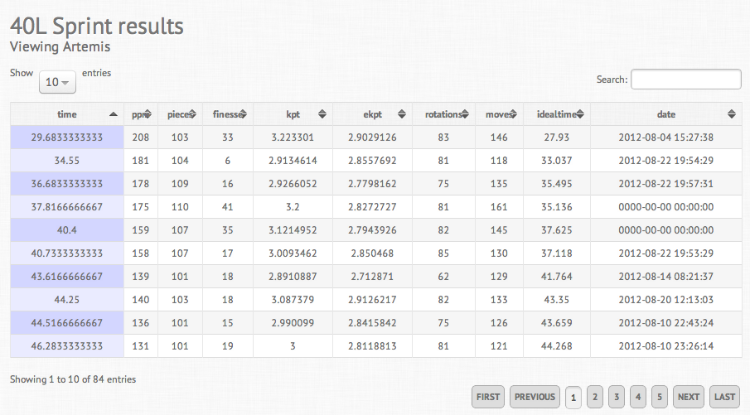Open results page 3
This screenshot has height=415, width=750.
click(x=616, y=397)
